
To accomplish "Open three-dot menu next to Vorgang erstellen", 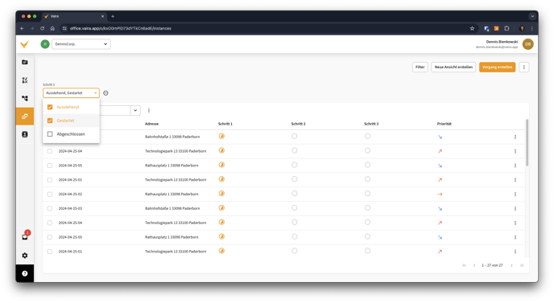I will 524,67.
